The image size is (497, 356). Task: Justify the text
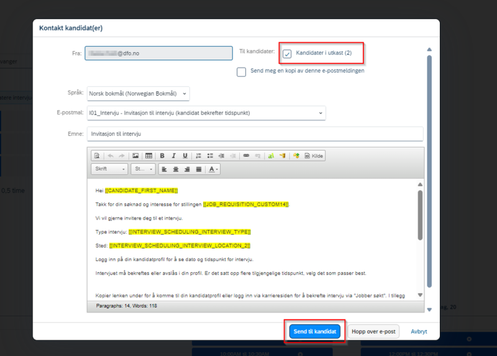pos(199,169)
